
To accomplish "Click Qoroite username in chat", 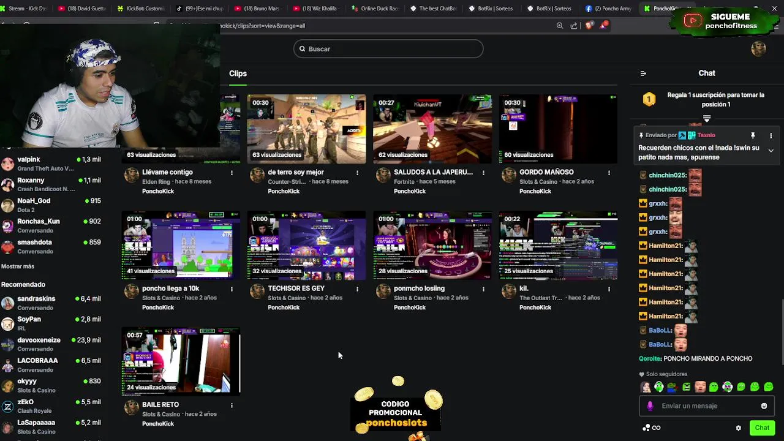I will click(649, 359).
